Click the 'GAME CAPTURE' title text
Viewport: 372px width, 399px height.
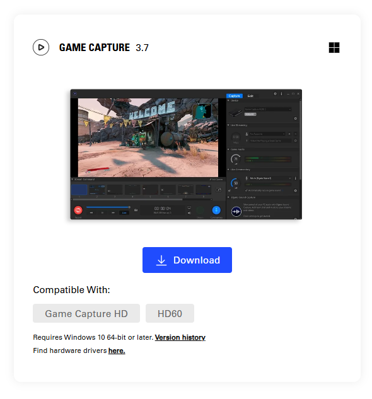(95, 47)
